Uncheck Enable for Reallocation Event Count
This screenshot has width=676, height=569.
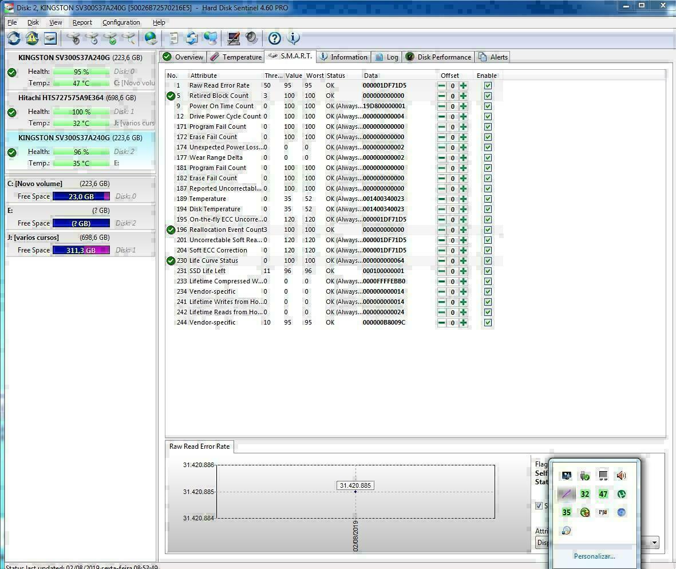tap(488, 230)
